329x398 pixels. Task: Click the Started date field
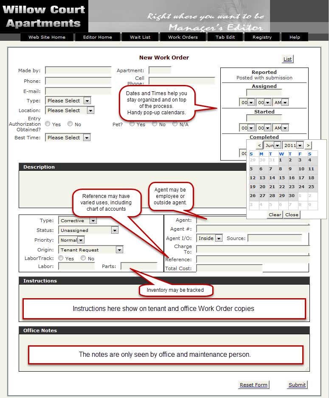pyautogui.click(x=264, y=118)
